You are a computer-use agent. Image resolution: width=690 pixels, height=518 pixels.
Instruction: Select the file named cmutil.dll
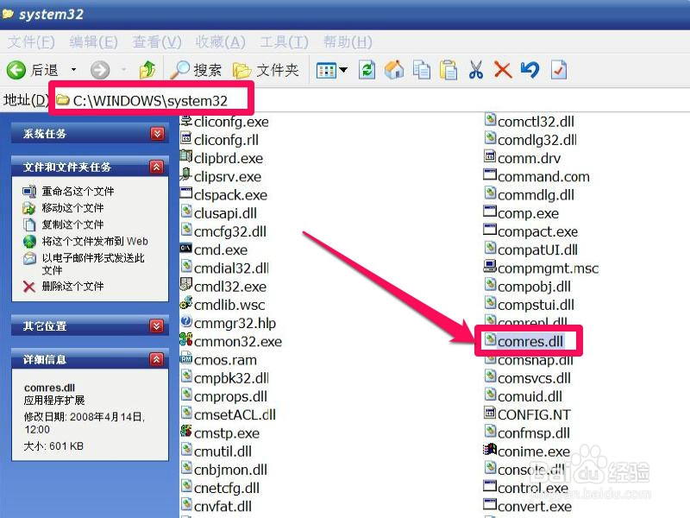(x=223, y=451)
